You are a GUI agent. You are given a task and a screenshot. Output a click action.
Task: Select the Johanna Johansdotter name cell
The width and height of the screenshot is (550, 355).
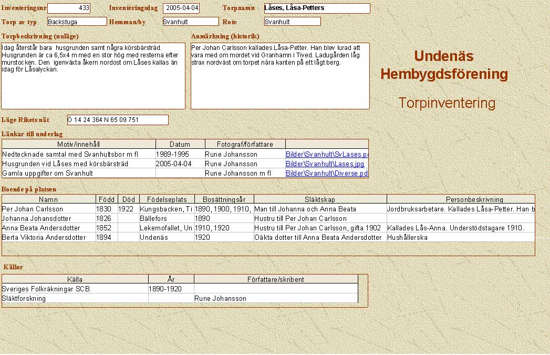tap(48, 219)
